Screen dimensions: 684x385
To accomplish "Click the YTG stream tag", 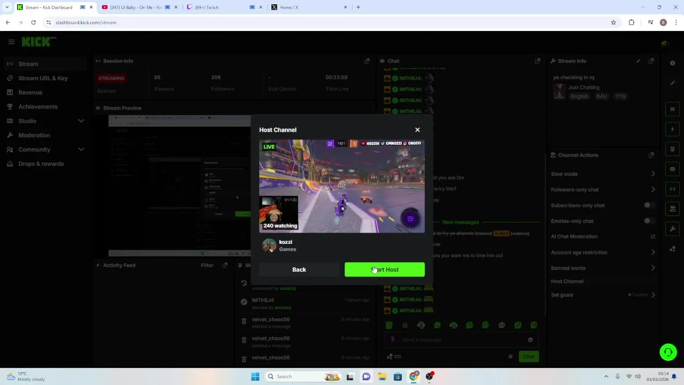I will (620, 96).
